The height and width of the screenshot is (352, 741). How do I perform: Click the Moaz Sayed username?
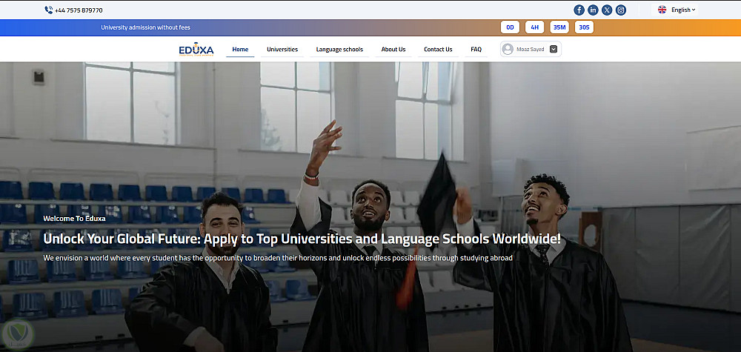(531, 49)
